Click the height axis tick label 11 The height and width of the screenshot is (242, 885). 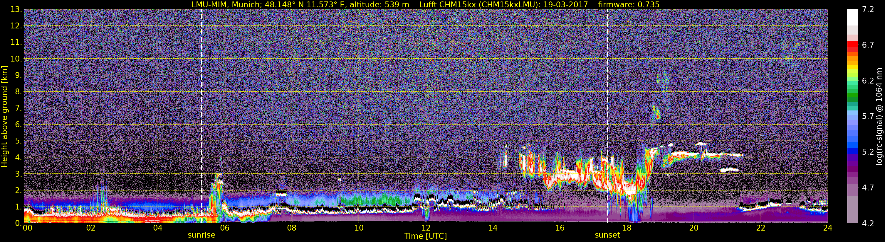16,42
